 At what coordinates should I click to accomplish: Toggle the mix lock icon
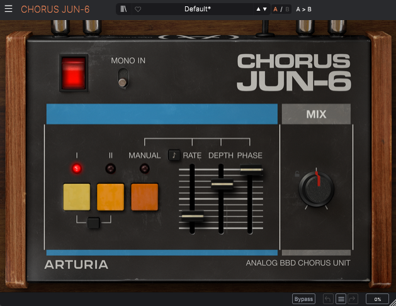coord(297,173)
